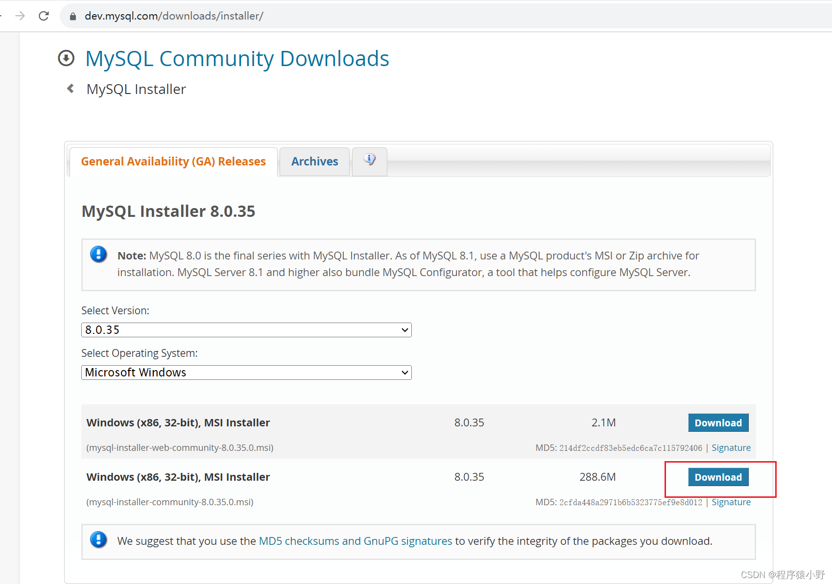Click the blue alert icon in the Note box
The image size is (832, 584).
[x=98, y=255]
